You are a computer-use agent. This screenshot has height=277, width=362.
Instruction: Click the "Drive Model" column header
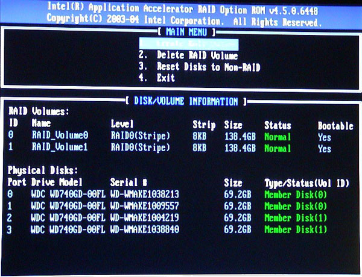[57, 182]
